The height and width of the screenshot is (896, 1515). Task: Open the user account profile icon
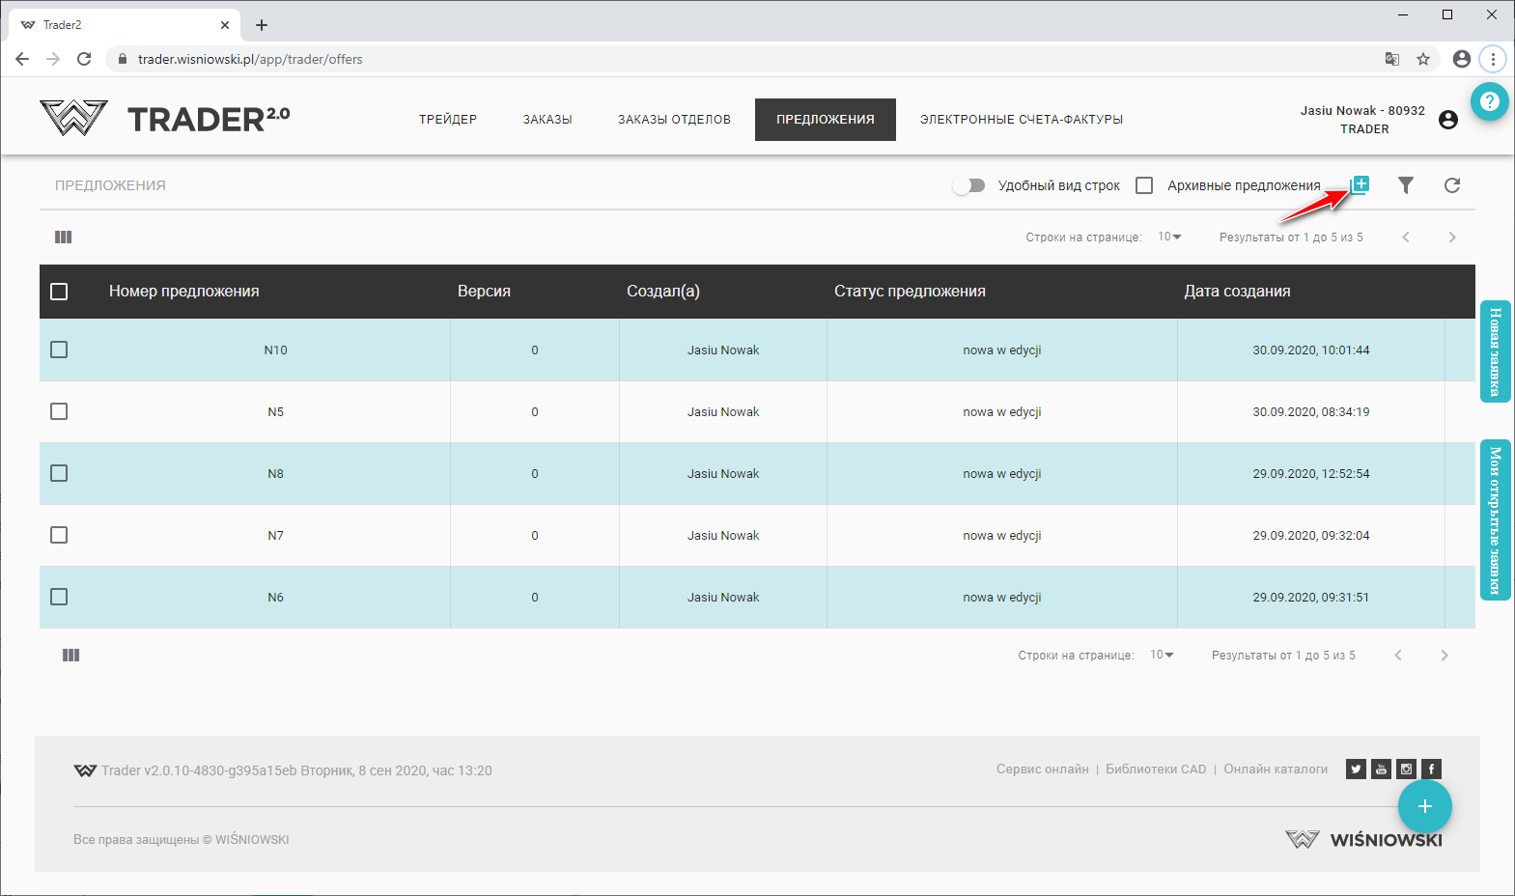1448,120
